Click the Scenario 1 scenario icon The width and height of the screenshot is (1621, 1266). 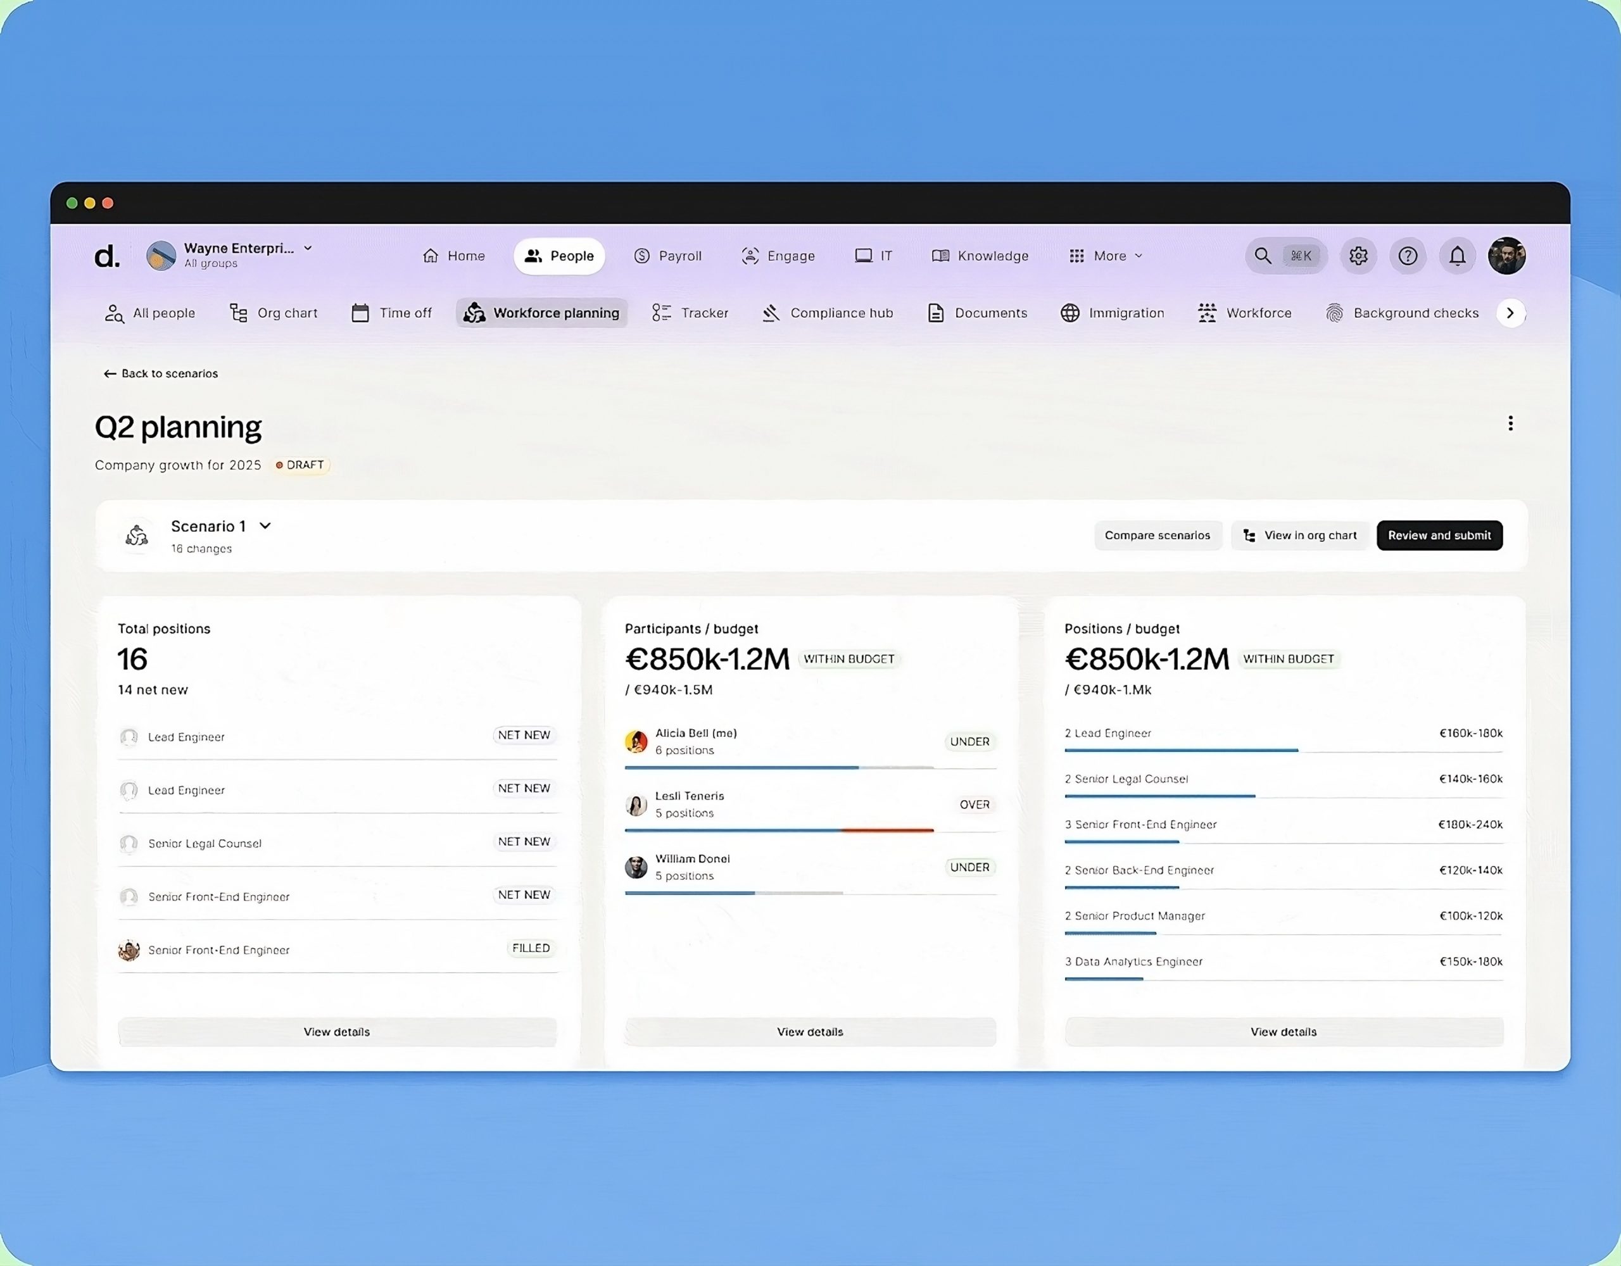137,535
